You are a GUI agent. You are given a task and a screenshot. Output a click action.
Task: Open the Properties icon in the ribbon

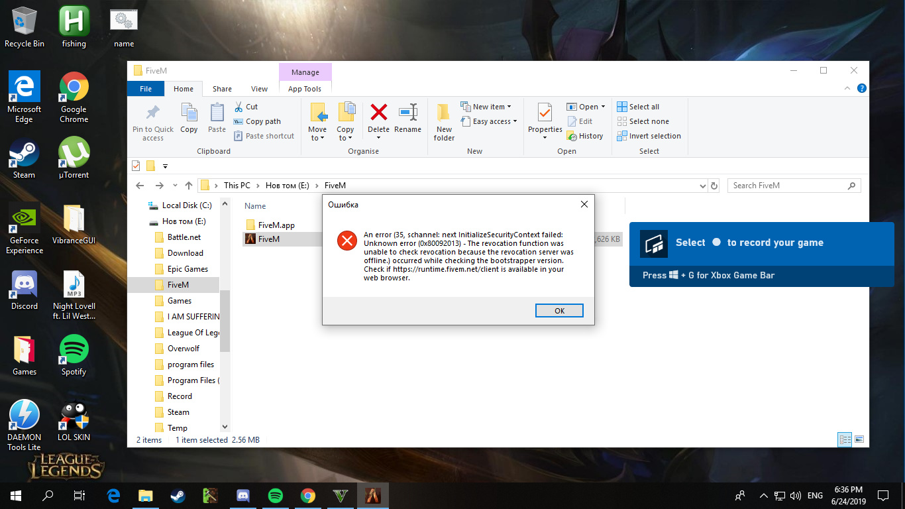click(545, 113)
